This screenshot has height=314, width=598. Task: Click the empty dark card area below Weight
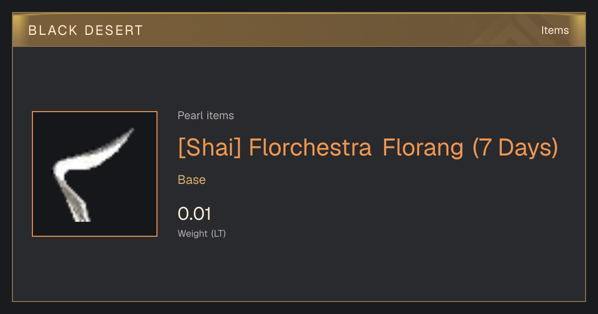point(349,272)
